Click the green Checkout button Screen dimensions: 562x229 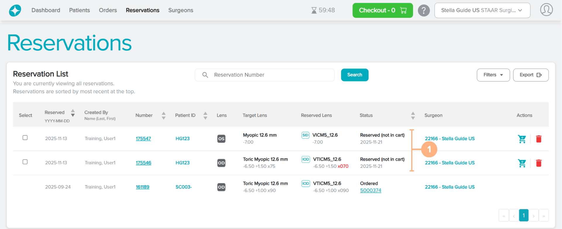382,11
